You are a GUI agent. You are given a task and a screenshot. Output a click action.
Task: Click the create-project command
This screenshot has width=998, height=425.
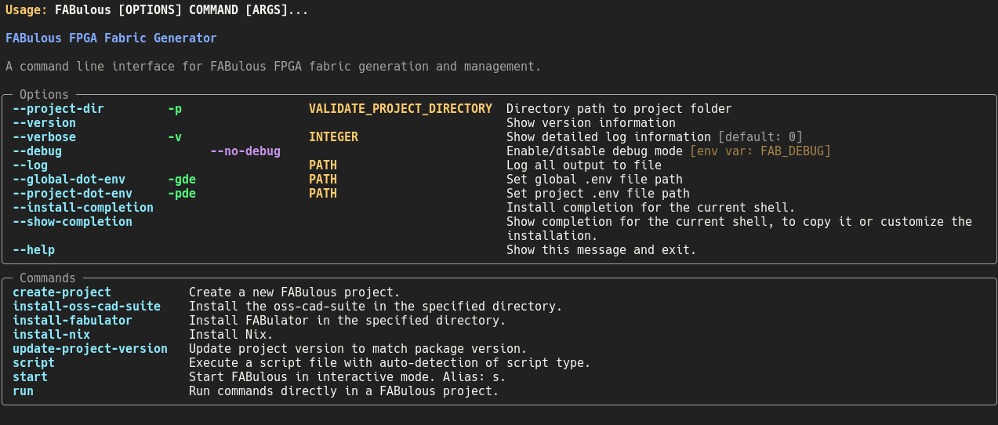coord(62,292)
